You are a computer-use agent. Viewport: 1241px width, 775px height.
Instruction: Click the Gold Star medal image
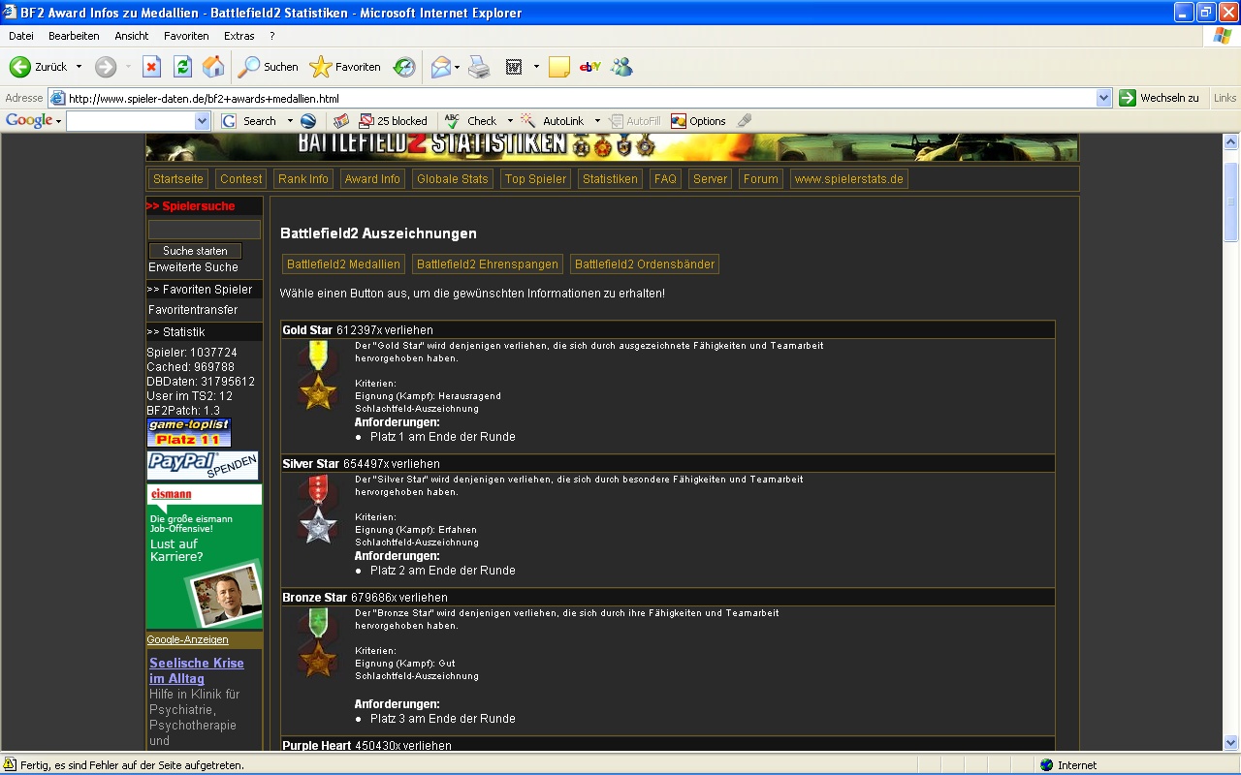318,376
